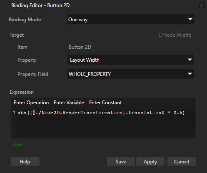Save the binding

(121, 162)
